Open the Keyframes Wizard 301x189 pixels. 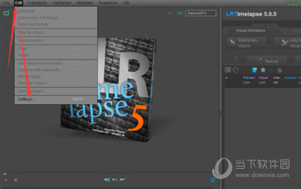246,43
